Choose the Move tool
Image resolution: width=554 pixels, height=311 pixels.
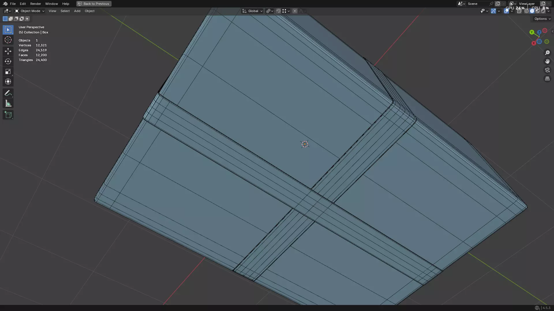coord(8,51)
